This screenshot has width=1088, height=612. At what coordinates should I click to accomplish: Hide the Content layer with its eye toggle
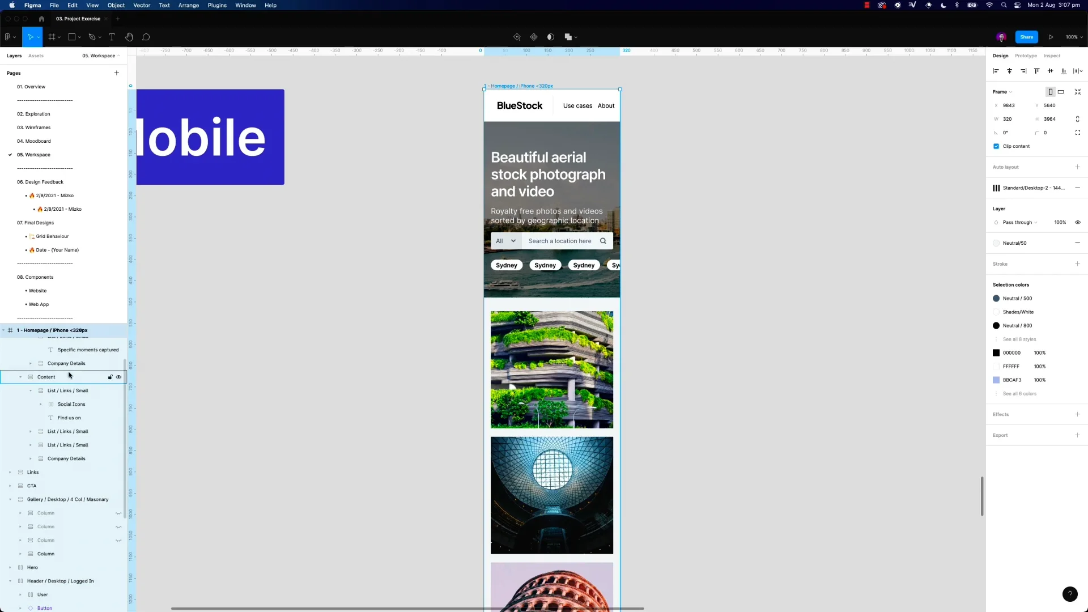tap(119, 377)
